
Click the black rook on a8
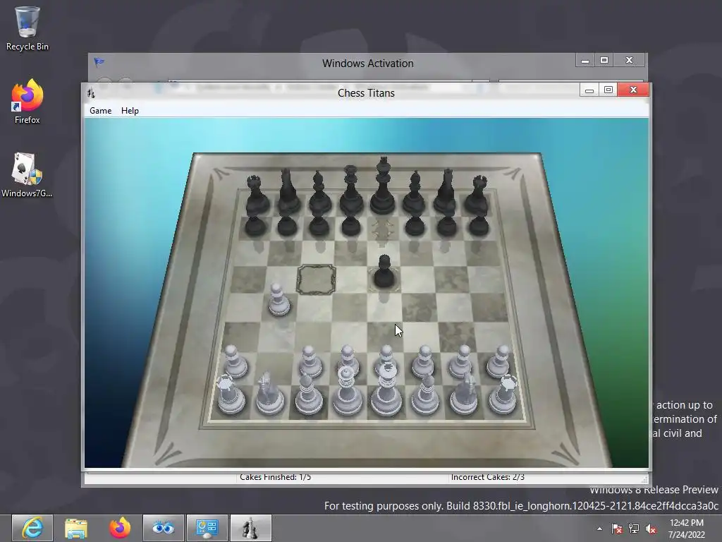click(x=257, y=195)
